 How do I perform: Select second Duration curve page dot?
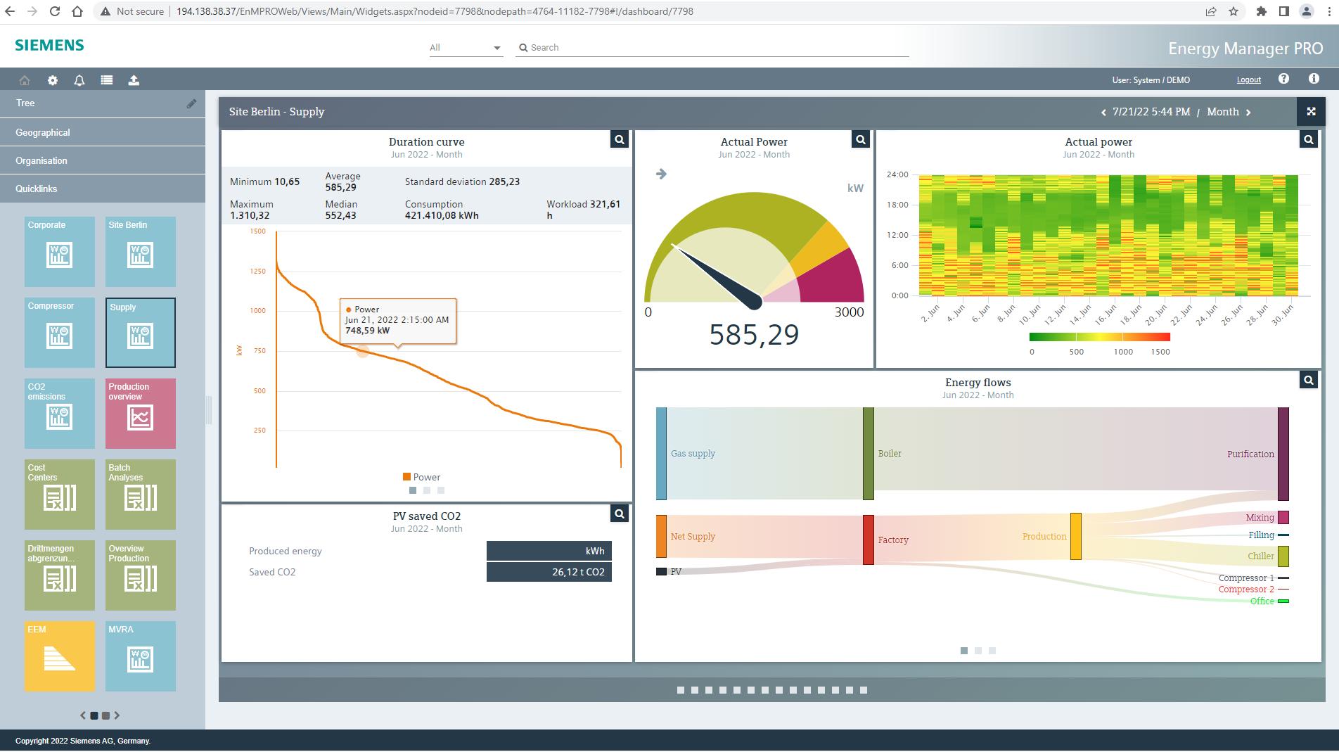[427, 490]
